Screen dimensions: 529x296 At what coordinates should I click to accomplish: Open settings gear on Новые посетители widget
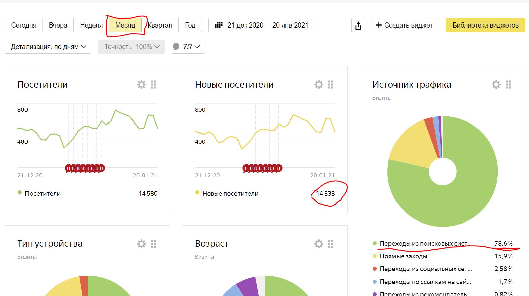click(319, 85)
